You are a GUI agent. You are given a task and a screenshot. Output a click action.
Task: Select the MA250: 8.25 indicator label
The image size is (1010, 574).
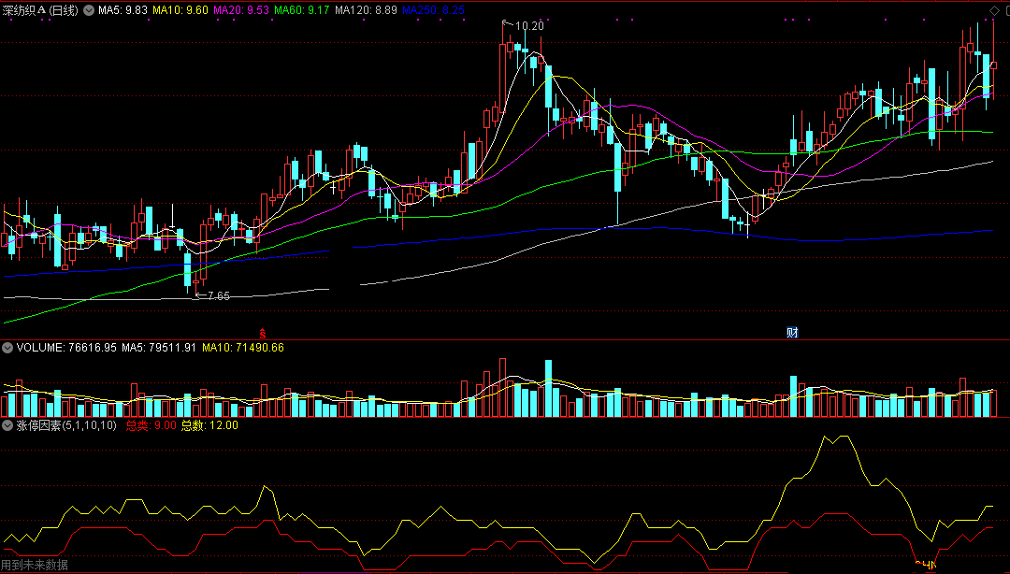point(433,10)
